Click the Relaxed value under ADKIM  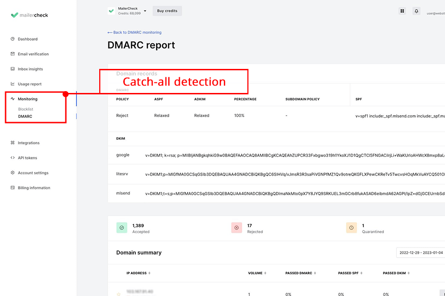pos(202,116)
